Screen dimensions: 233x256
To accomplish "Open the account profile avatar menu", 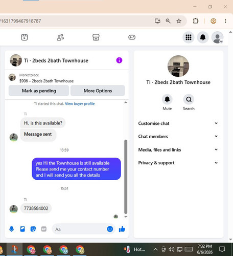I will click(217, 37).
